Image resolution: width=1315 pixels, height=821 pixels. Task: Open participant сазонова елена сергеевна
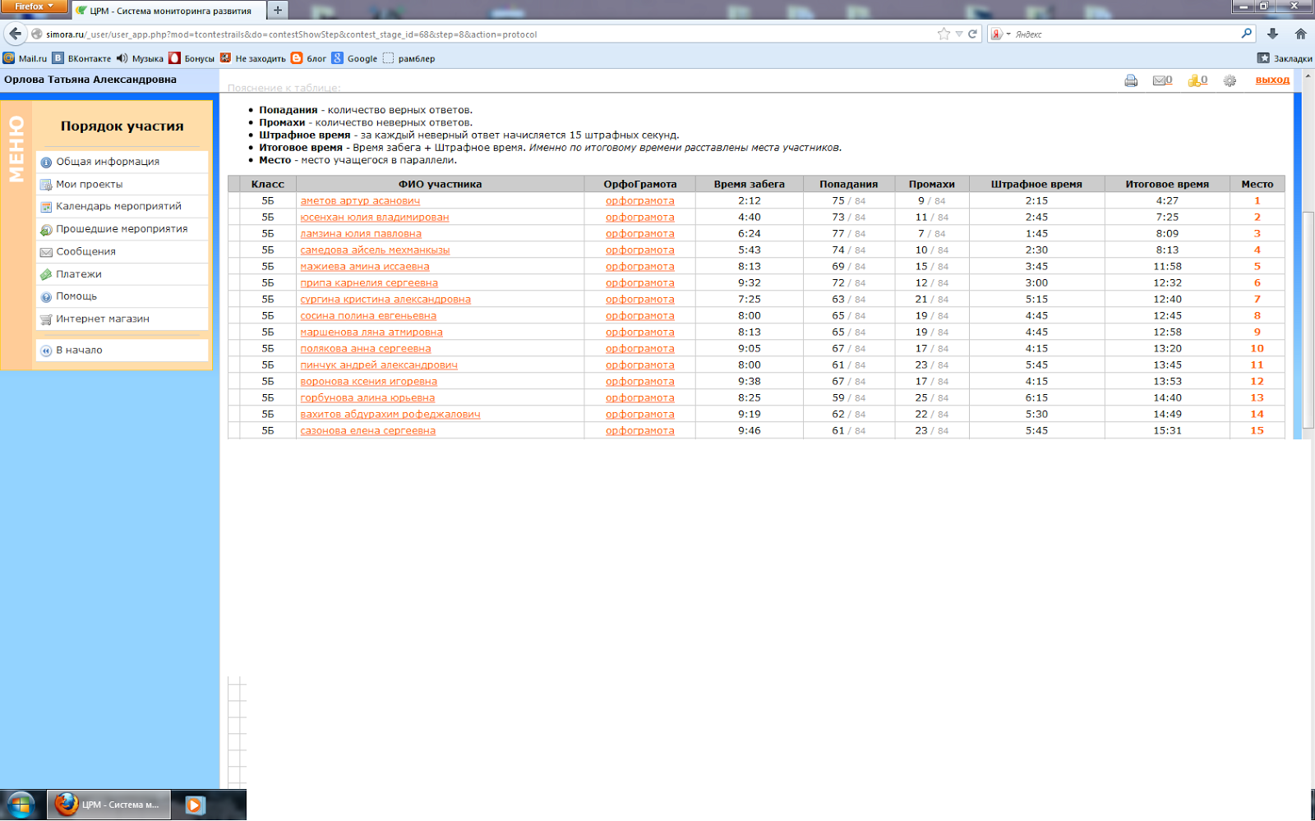(x=367, y=430)
